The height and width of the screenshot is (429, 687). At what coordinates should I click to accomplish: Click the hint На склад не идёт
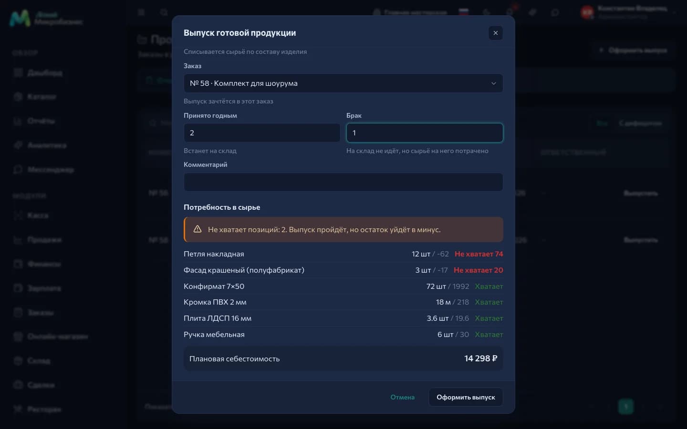coord(417,151)
